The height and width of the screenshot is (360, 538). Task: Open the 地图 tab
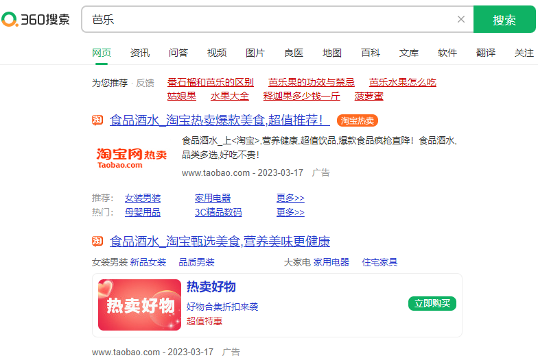coord(332,53)
